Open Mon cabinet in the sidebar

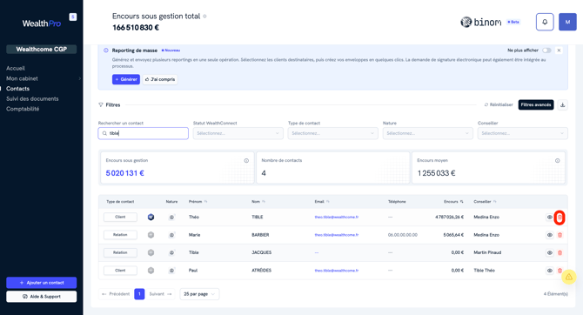[x=22, y=78]
